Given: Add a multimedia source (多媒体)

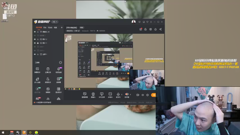Looking at the screenshot, I should 110,95.
